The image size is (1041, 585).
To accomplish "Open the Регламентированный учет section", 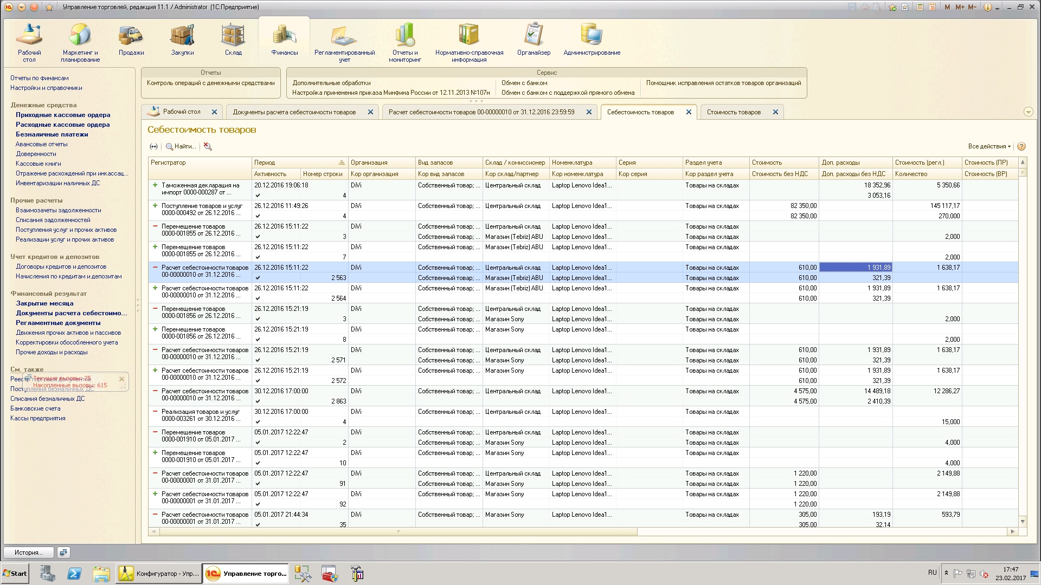I will pos(344,43).
